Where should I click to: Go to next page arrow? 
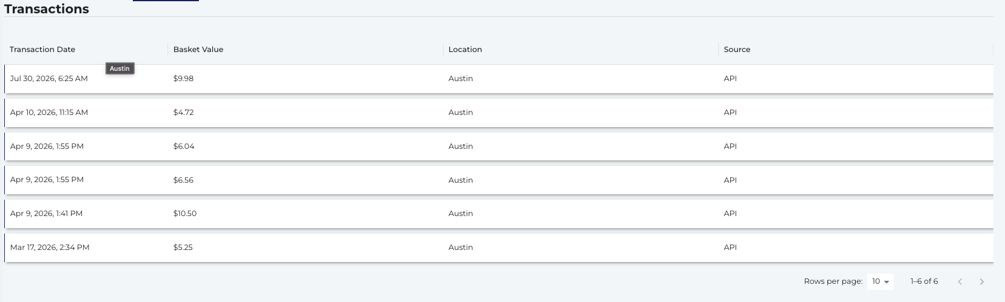[981, 281]
